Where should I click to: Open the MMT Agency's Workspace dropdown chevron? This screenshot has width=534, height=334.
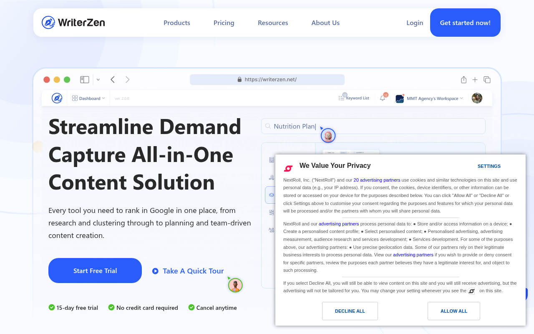[x=461, y=98]
